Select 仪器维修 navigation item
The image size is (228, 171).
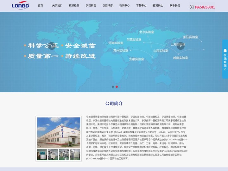click(108, 5)
